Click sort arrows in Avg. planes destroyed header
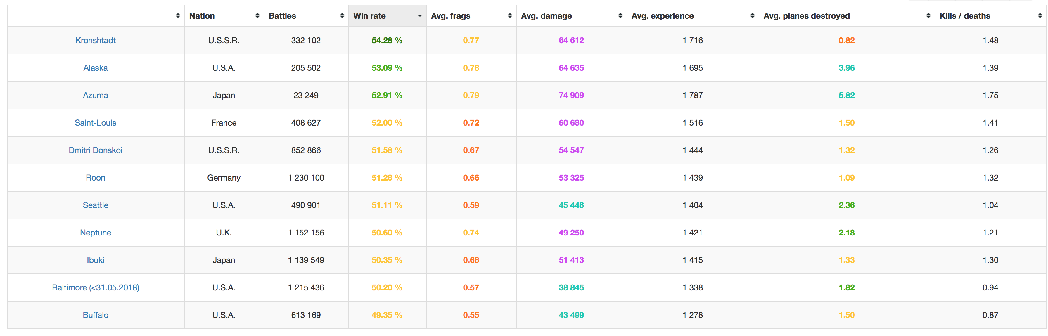Image resolution: width=1048 pixels, height=336 pixels. [x=928, y=16]
